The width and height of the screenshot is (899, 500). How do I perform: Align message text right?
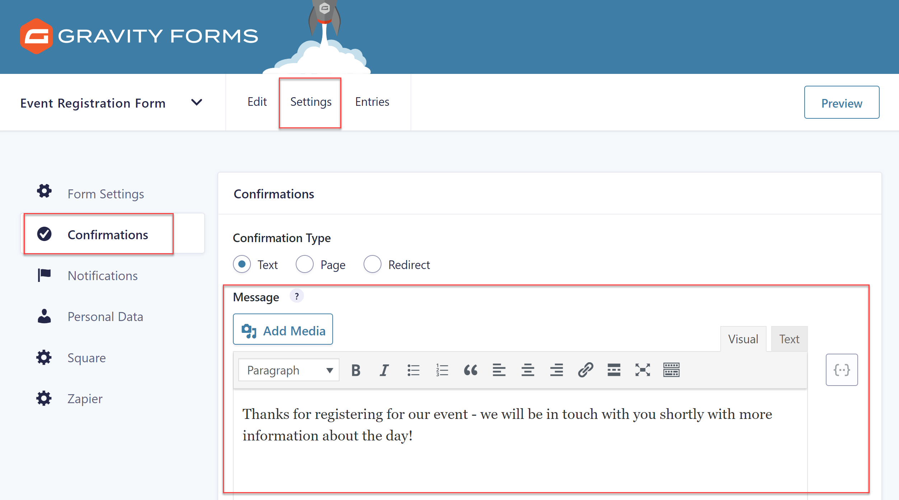557,370
